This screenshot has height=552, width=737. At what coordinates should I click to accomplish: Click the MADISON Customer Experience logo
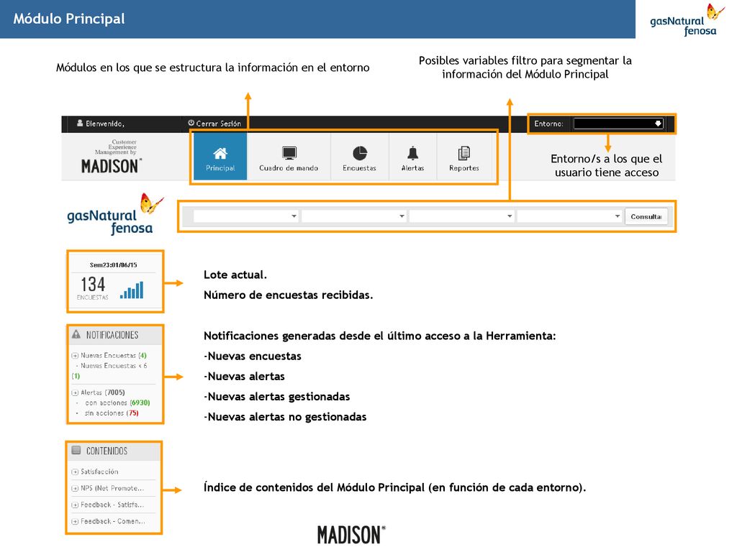click(x=112, y=157)
